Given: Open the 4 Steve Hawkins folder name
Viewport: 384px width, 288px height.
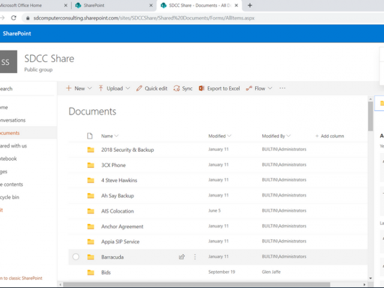Looking at the screenshot, I should coord(119,180).
